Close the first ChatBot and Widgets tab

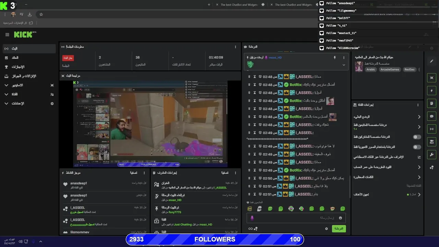click(x=217, y=5)
